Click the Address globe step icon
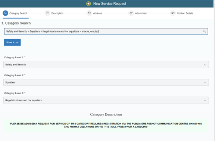 point(89,13)
